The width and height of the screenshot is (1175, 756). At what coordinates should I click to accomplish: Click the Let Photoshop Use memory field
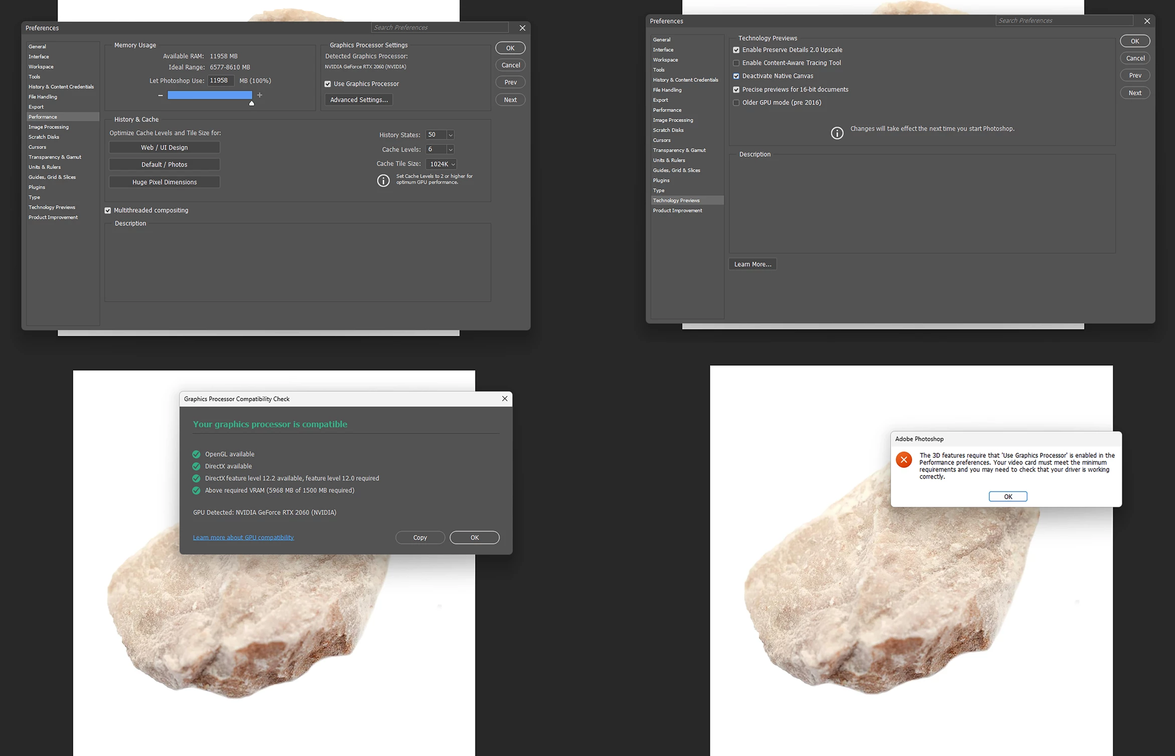pos(220,81)
